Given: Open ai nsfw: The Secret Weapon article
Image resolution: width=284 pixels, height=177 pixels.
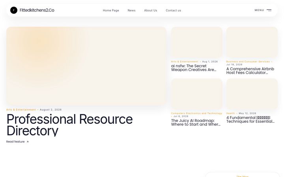Looking at the screenshot, I should [194, 68].
